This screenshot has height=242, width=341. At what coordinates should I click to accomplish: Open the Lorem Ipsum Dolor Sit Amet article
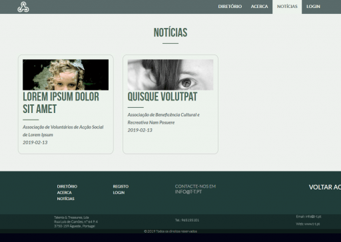61,103
